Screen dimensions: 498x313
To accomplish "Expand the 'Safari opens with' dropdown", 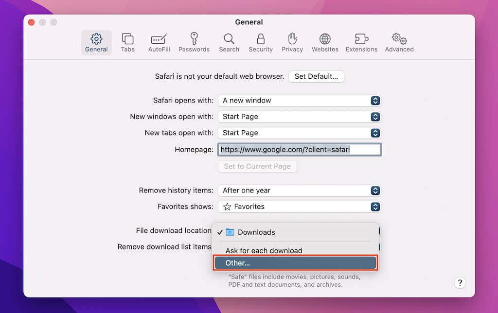I will pos(299,101).
